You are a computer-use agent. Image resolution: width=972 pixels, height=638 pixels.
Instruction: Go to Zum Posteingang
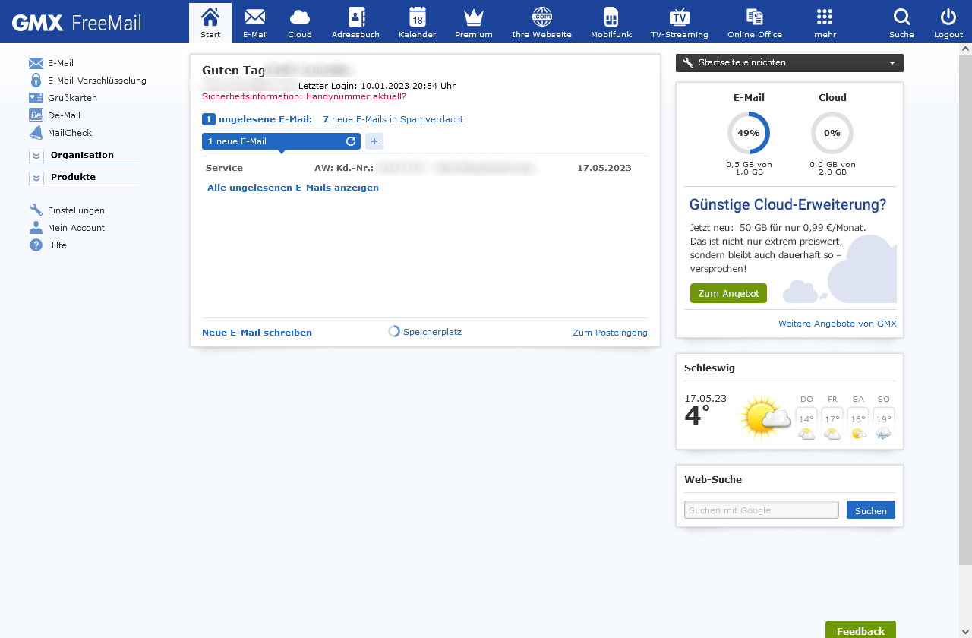click(610, 333)
